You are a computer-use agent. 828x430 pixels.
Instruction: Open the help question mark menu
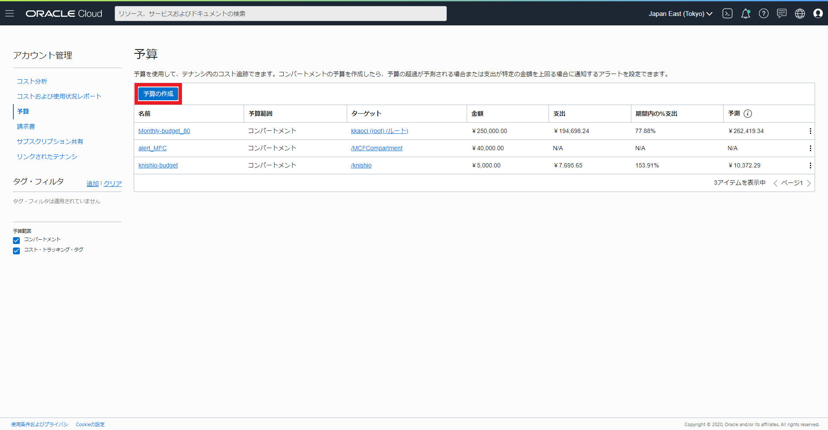pos(763,13)
